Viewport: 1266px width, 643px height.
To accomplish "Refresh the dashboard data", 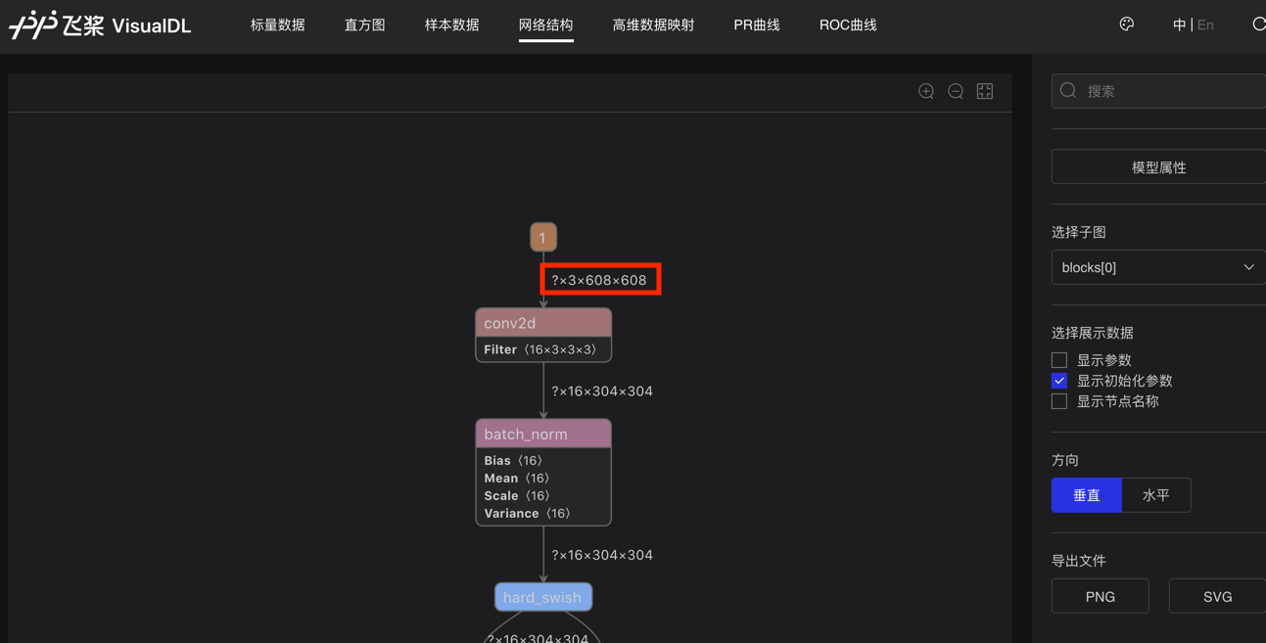I will coord(1259,23).
